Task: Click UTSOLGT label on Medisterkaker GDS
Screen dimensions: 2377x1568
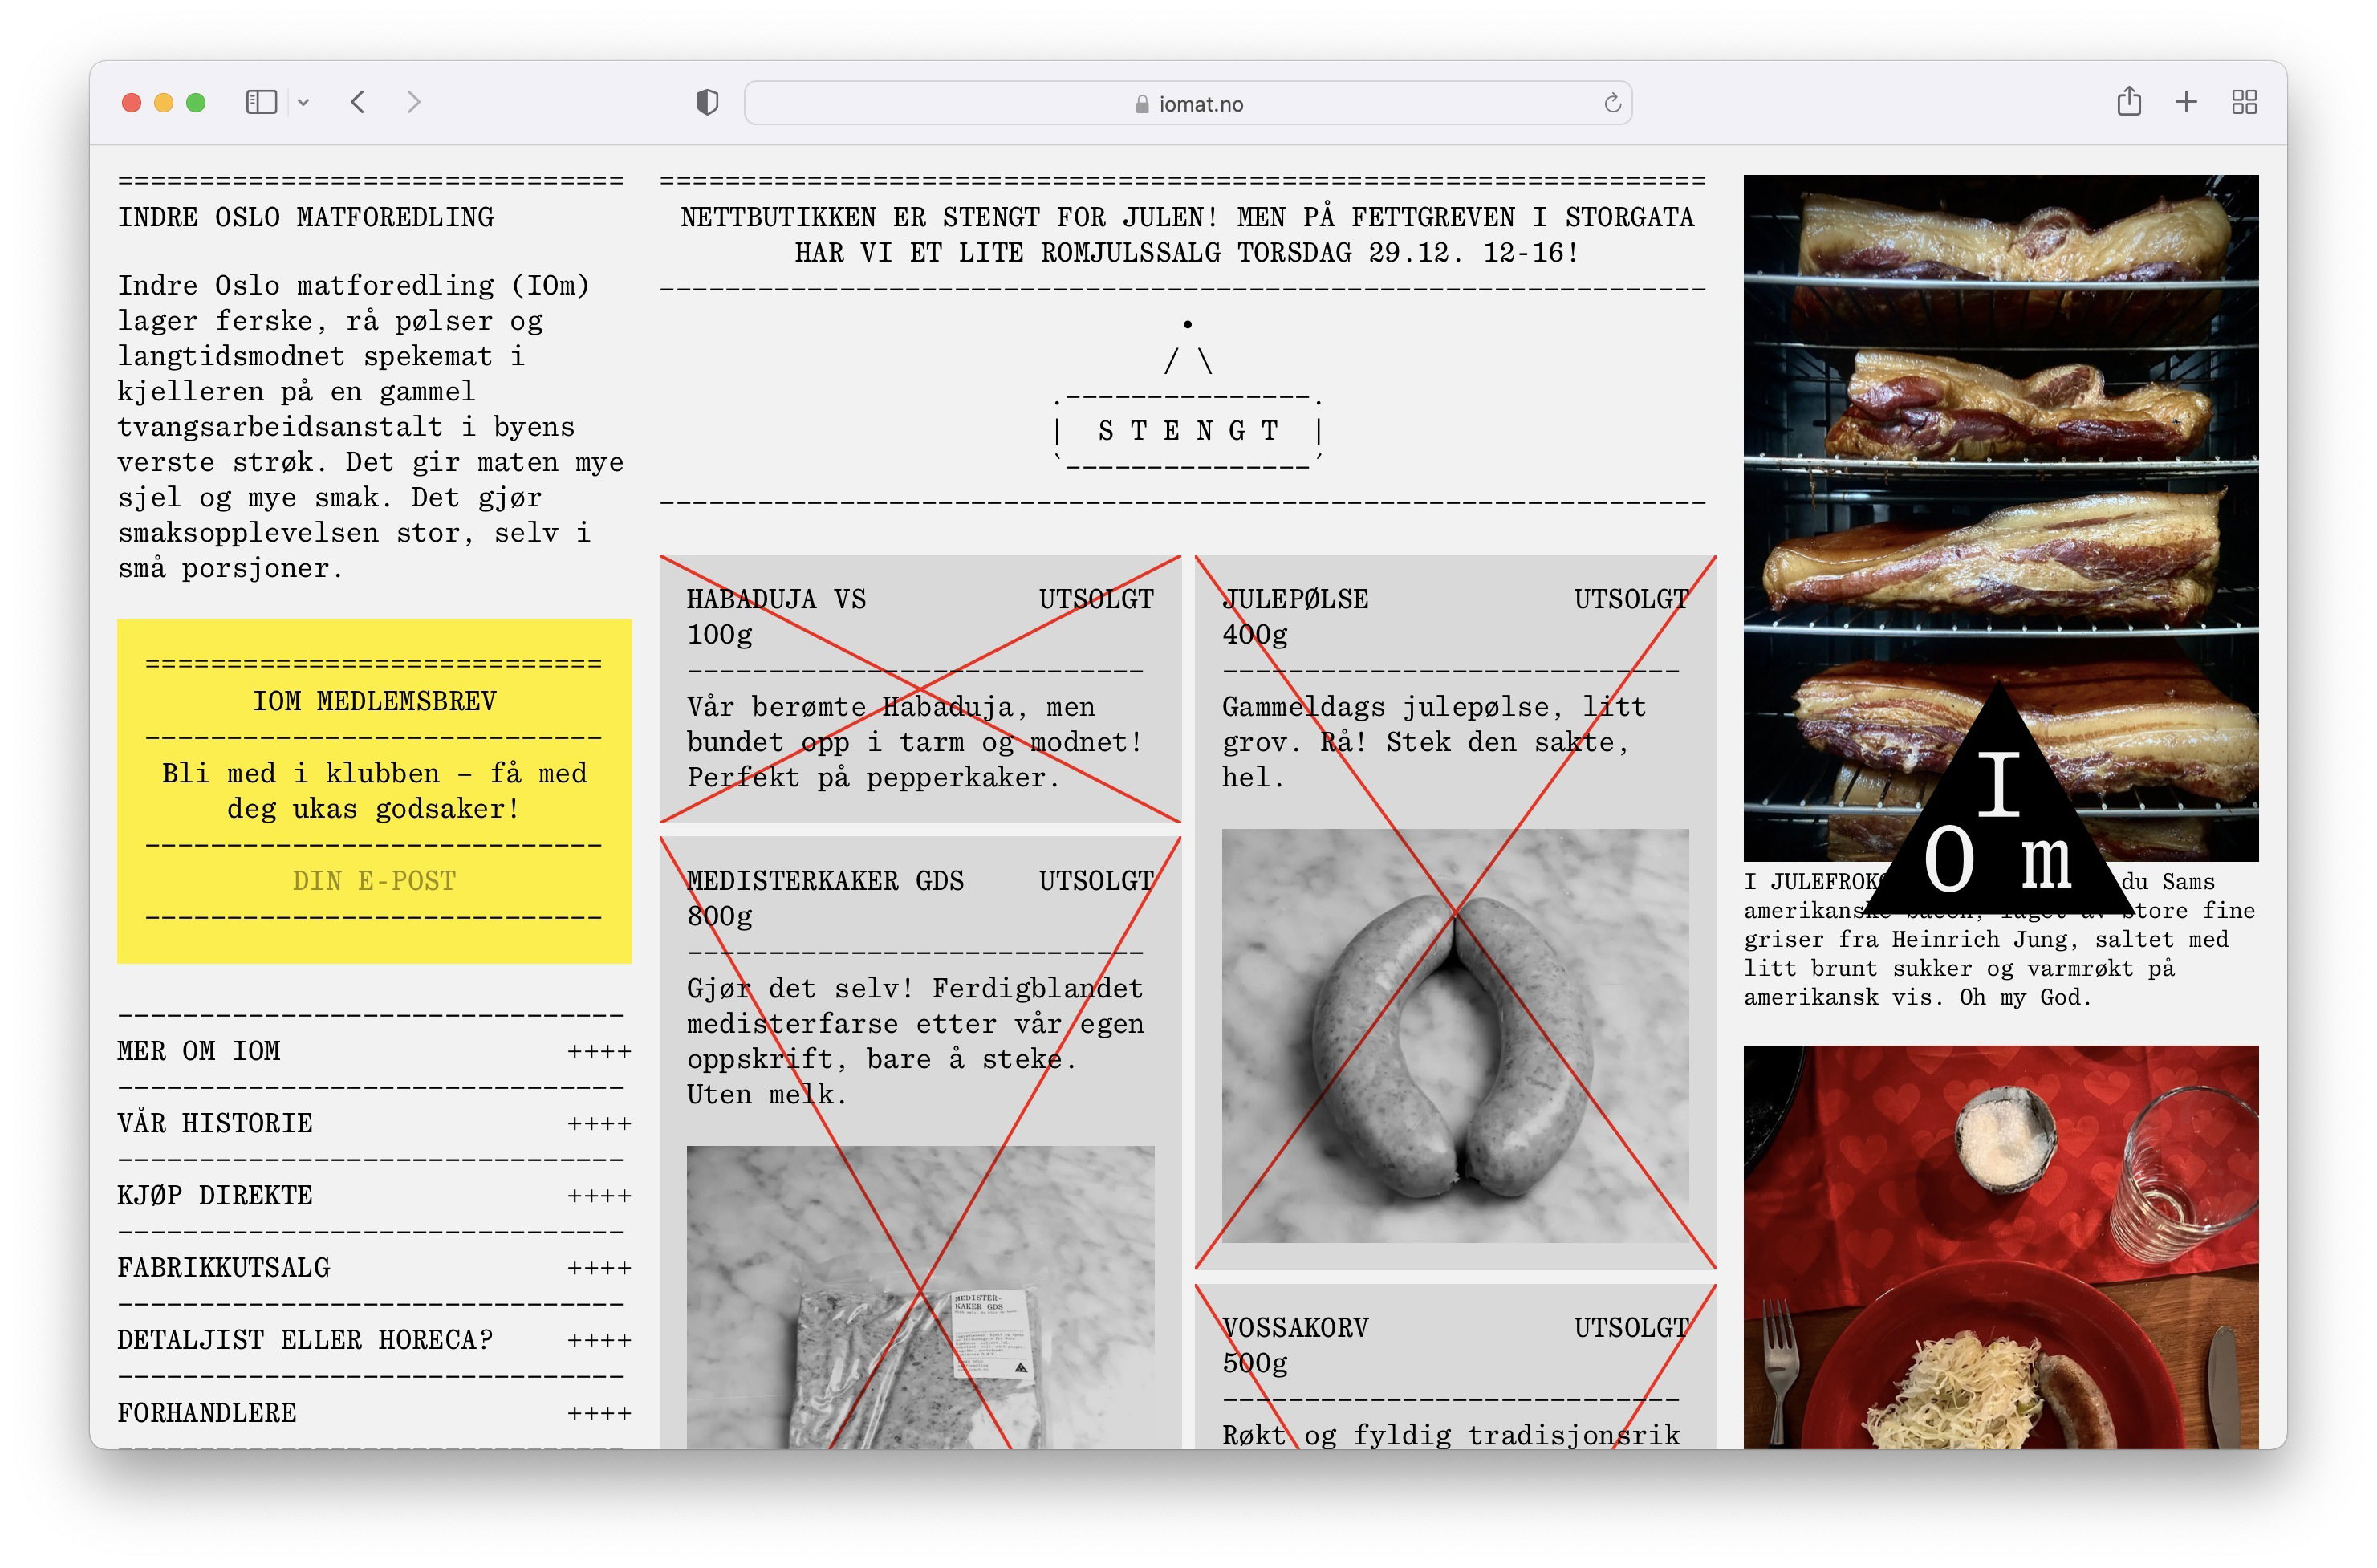Action: click(1096, 881)
